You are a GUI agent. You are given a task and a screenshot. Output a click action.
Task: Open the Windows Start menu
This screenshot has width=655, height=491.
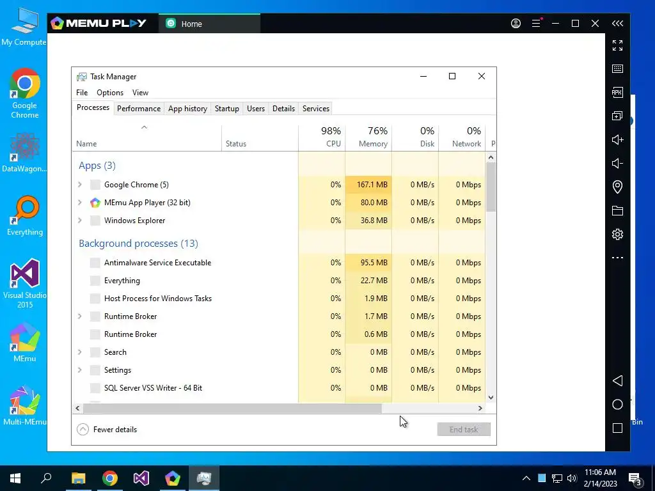point(15,478)
